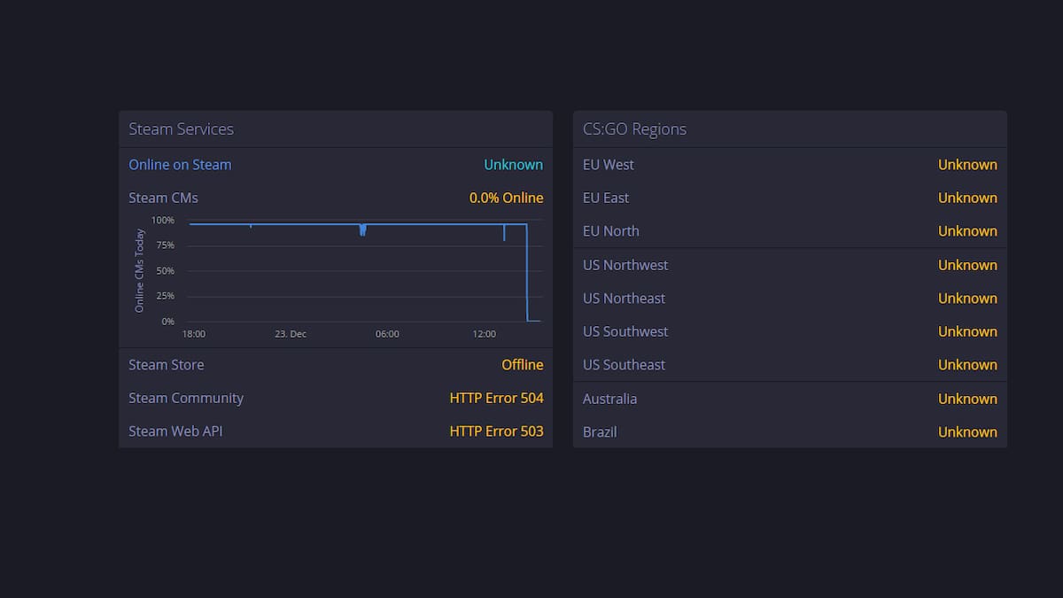Click the CS:GO Regions panel header
The width and height of the screenshot is (1063, 598).
coord(789,129)
